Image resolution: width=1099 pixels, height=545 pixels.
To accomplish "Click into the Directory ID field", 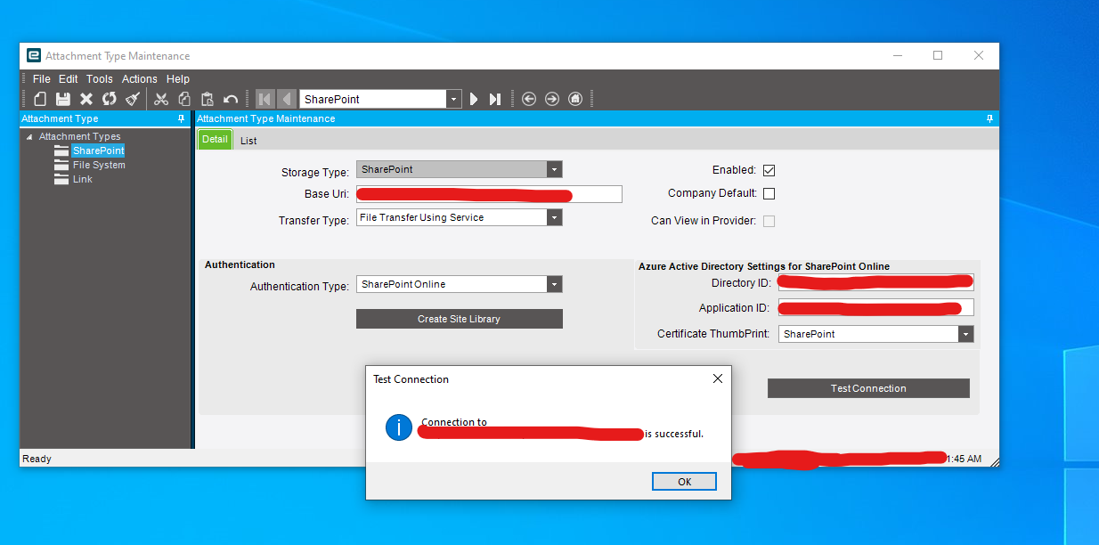I will [876, 282].
